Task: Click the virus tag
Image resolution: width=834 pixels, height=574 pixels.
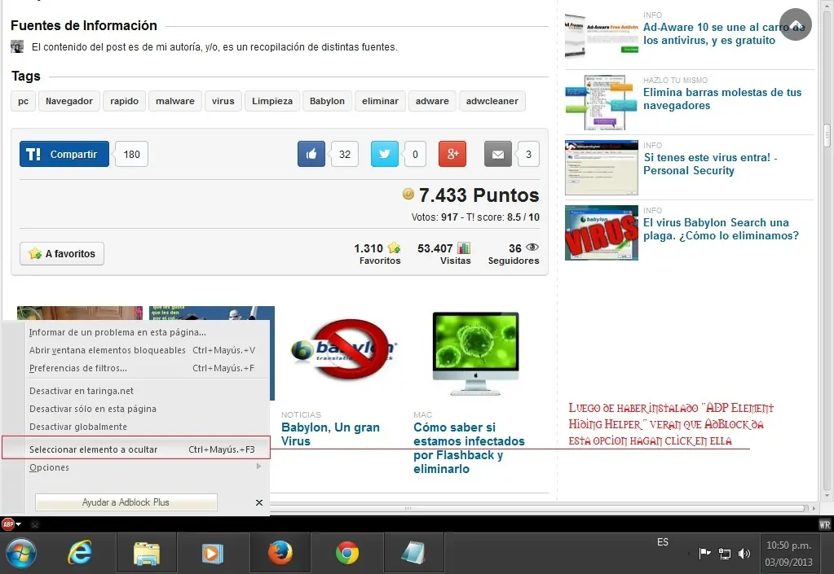Action: tap(223, 101)
